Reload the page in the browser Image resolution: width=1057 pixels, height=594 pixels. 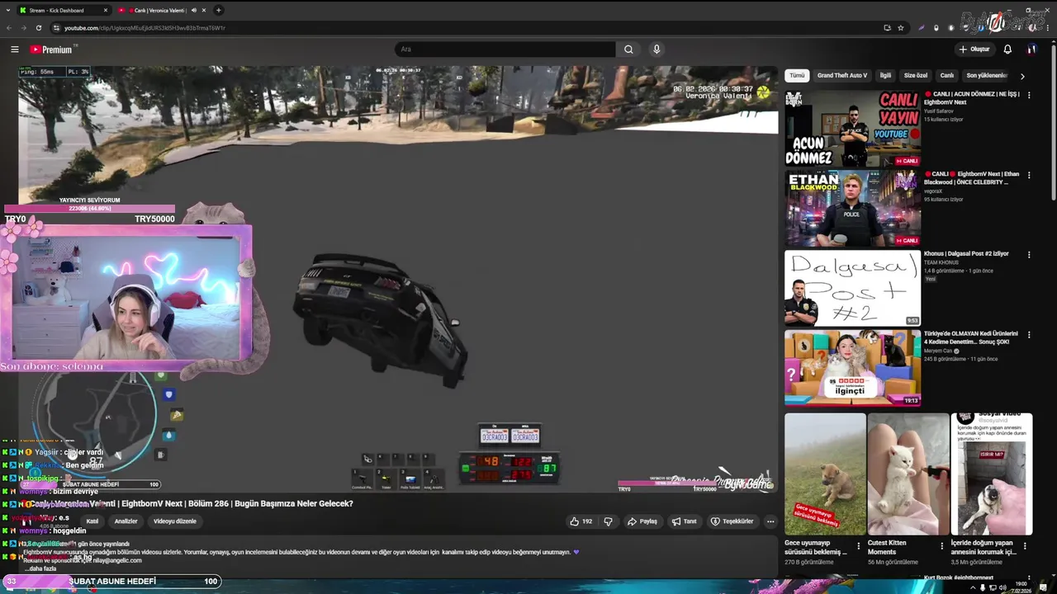coord(38,27)
